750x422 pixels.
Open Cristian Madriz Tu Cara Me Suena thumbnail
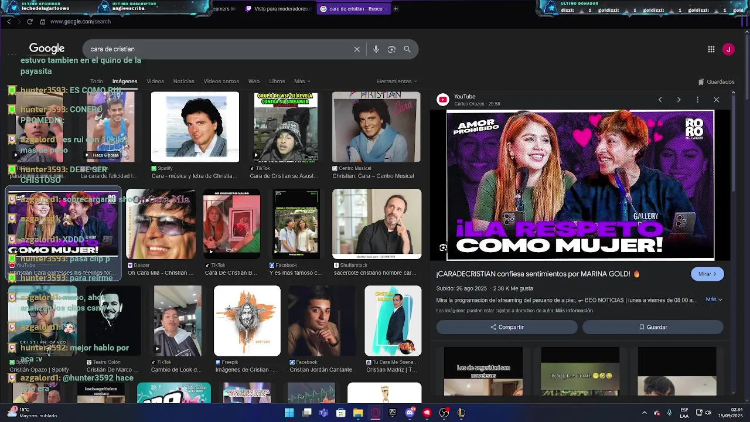point(393,321)
